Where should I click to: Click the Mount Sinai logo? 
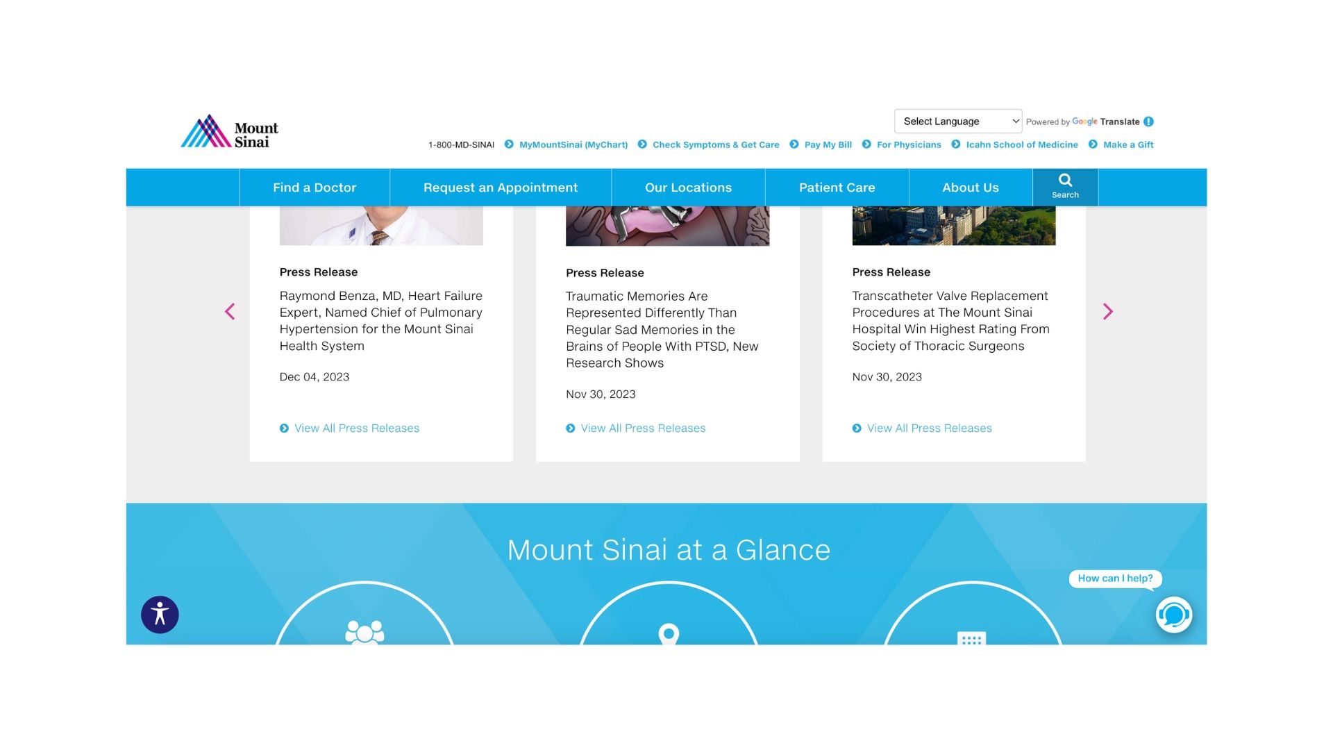click(x=229, y=131)
